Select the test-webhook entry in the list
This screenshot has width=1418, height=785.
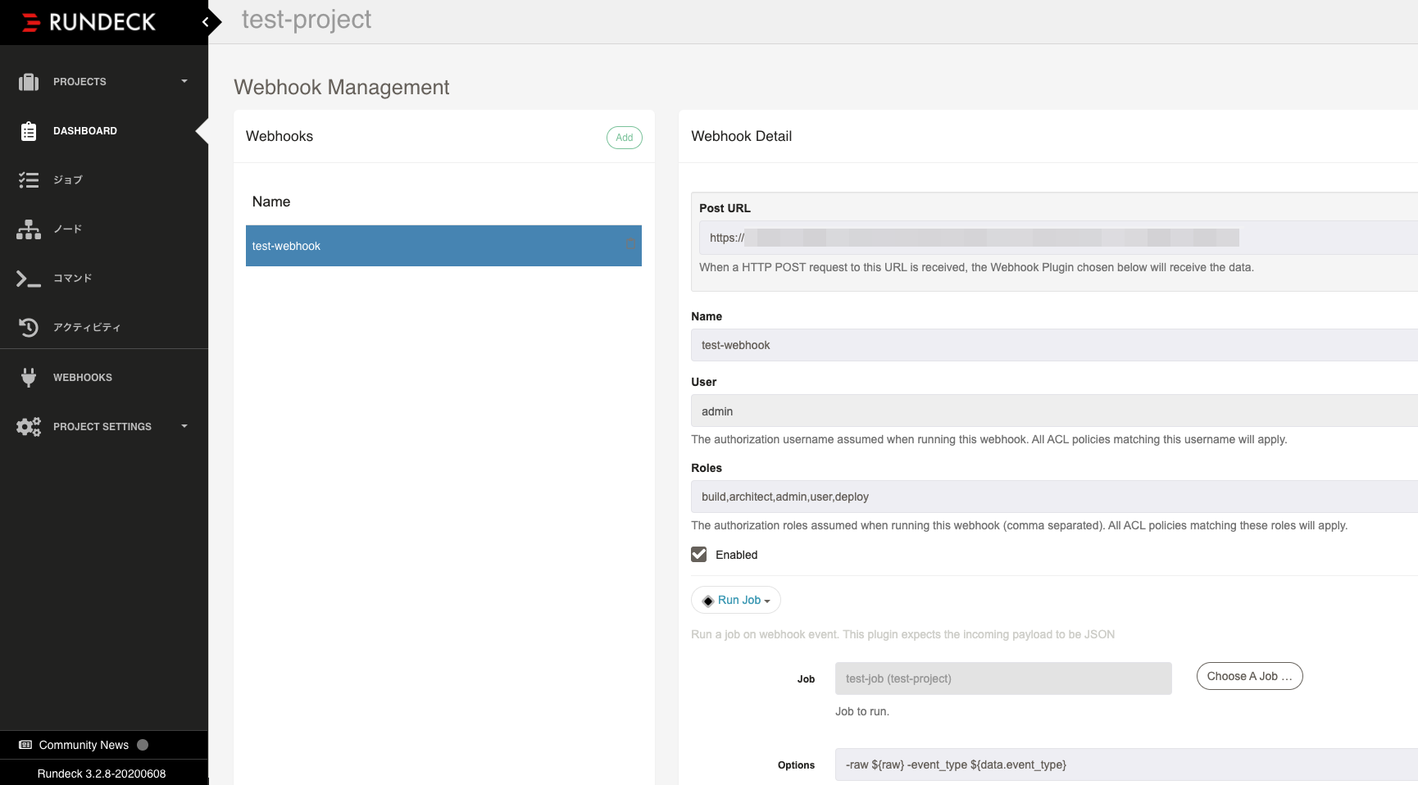click(443, 246)
